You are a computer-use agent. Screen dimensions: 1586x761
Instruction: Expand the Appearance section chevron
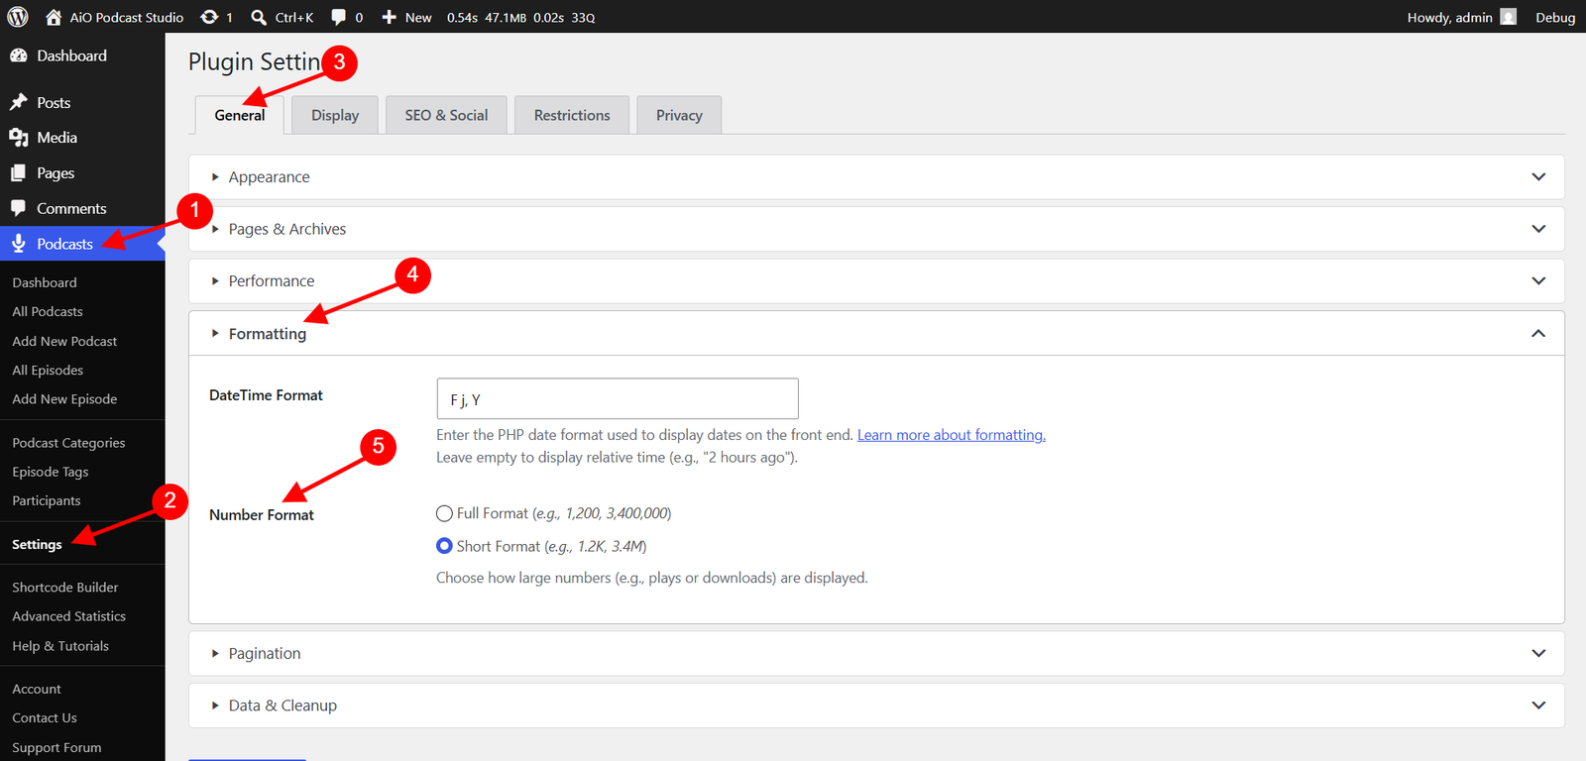[1538, 177]
